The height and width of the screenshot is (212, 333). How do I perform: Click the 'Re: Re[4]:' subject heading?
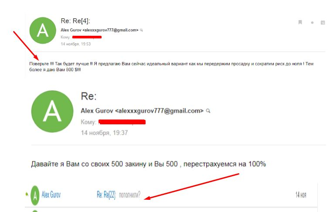(75, 21)
